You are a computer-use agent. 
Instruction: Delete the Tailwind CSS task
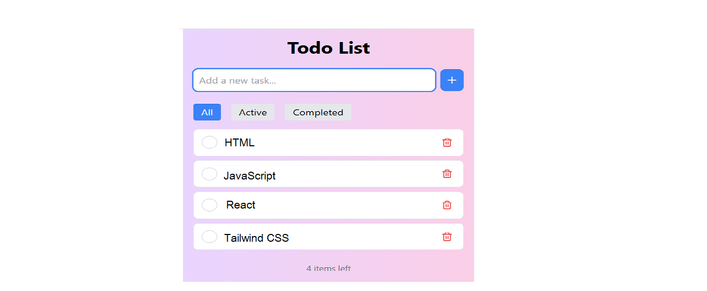(x=447, y=237)
